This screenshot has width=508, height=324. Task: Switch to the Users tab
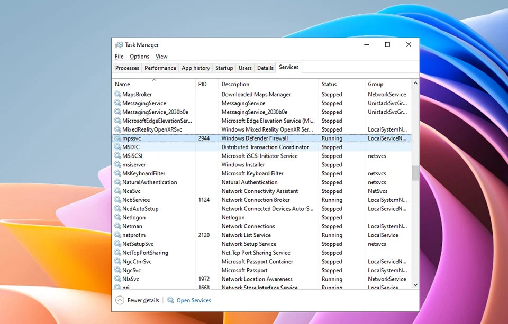[245, 68]
